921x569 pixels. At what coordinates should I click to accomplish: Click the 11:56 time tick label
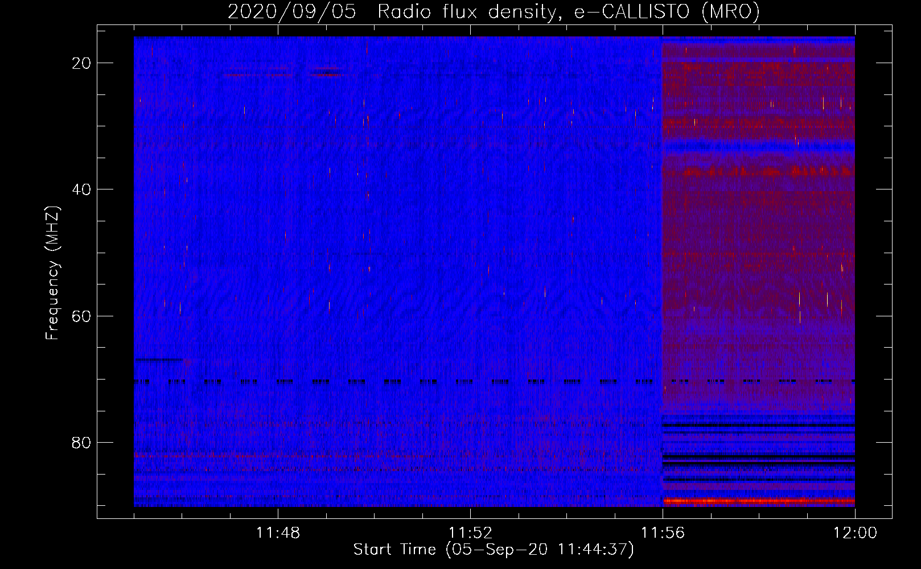pyautogui.click(x=663, y=533)
